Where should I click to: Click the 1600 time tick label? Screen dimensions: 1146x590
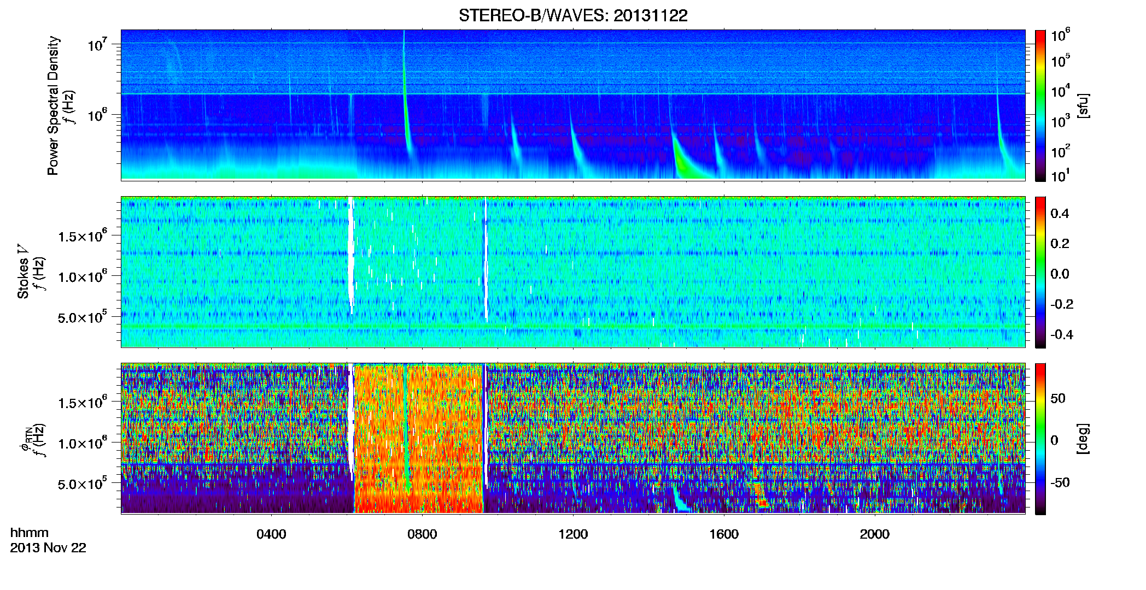[x=724, y=534]
